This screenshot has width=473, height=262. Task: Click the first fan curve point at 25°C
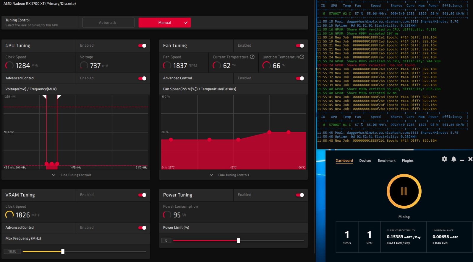click(171, 140)
